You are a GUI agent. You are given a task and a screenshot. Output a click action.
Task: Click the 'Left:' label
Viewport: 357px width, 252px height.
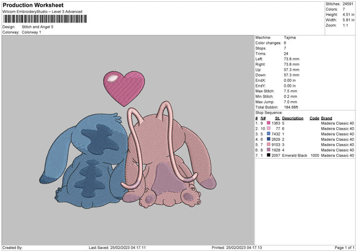tap(259, 59)
